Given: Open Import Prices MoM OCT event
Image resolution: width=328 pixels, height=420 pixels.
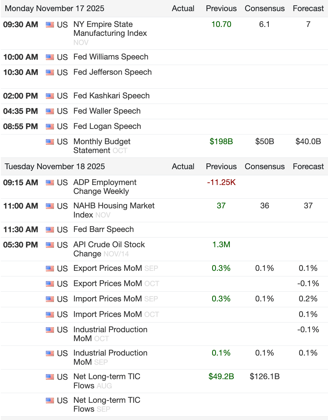Looking at the screenshot, I should coord(108,314).
